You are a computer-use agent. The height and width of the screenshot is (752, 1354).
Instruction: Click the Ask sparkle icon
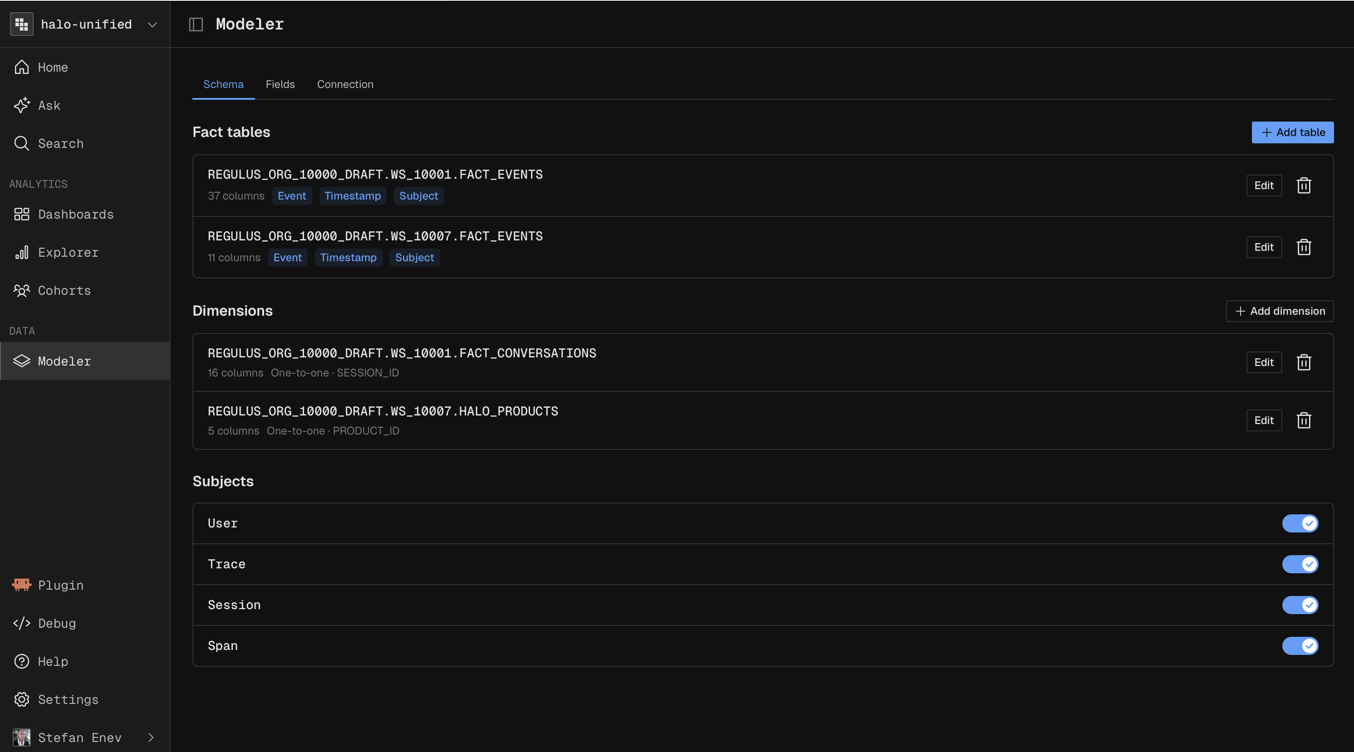coord(21,105)
